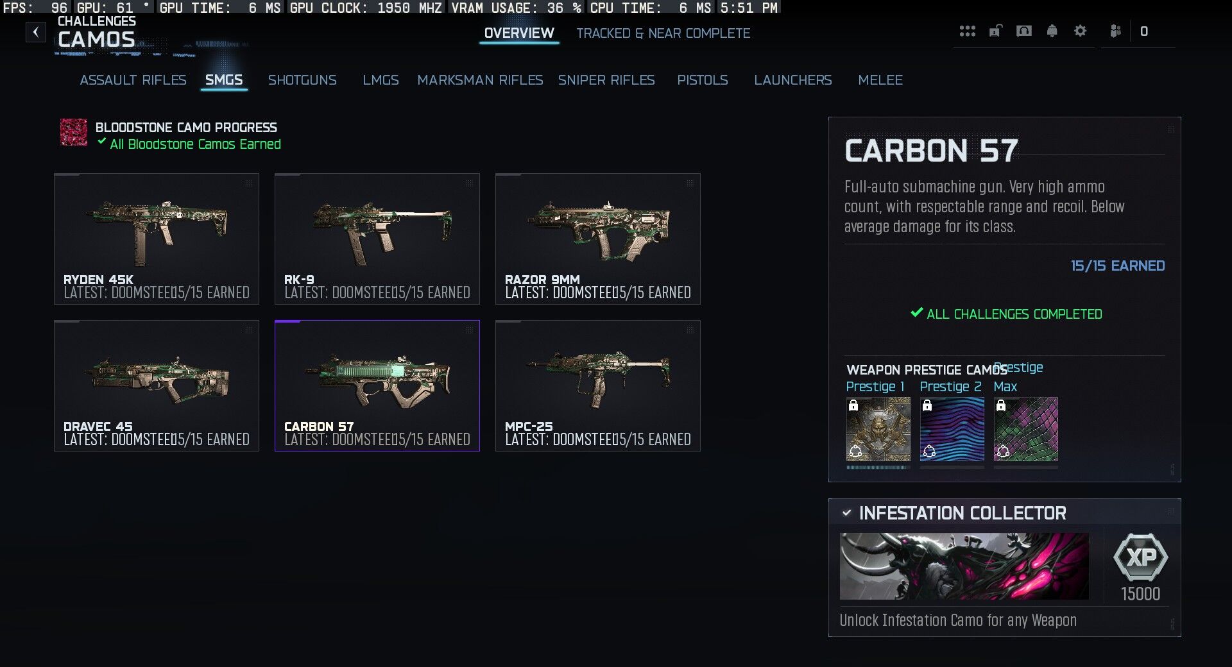1232x667 pixels.
Task: Switch to the Melee category tab
Action: point(880,80)
